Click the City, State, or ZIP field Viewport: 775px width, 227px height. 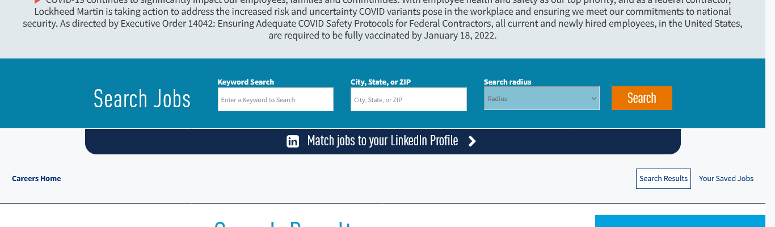[x=408, y=99]
